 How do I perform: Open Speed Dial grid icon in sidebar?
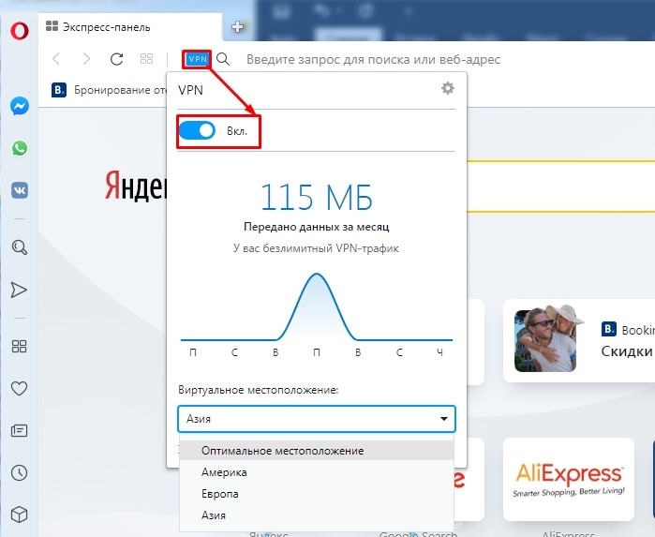20,346
